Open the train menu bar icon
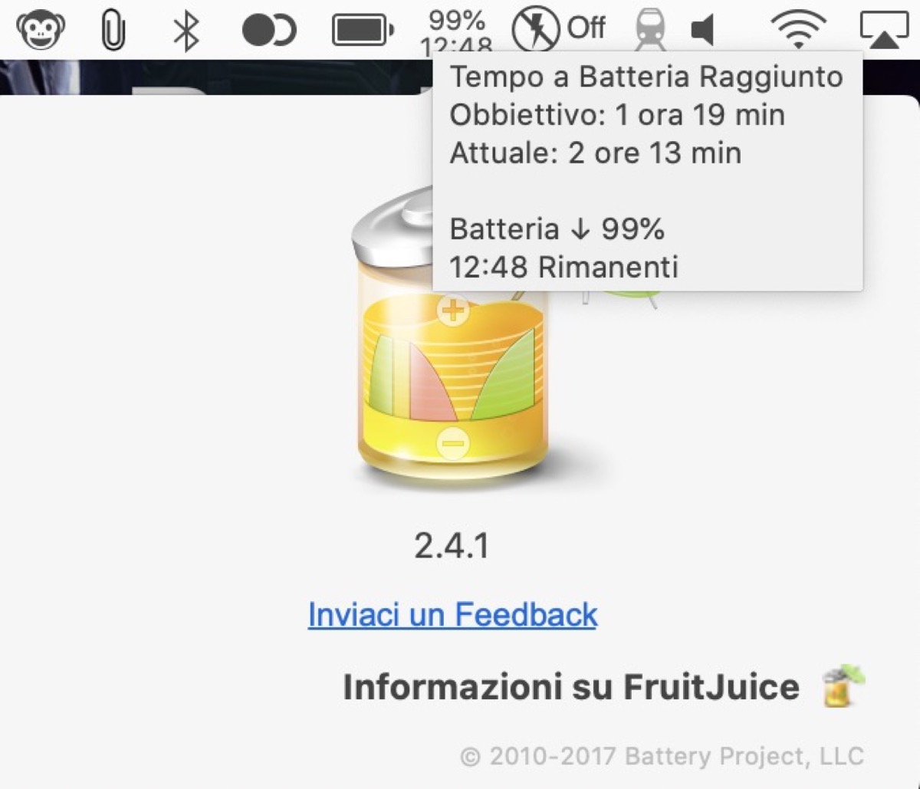920x789 pixels. 650,30
